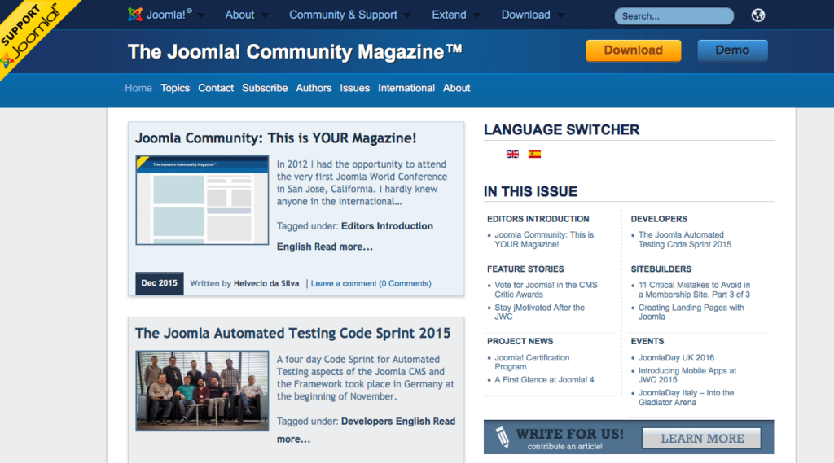Click the Dec 2015 date badge
The height and width of the screenshot is (463, 834).
(x=159, y=283)
